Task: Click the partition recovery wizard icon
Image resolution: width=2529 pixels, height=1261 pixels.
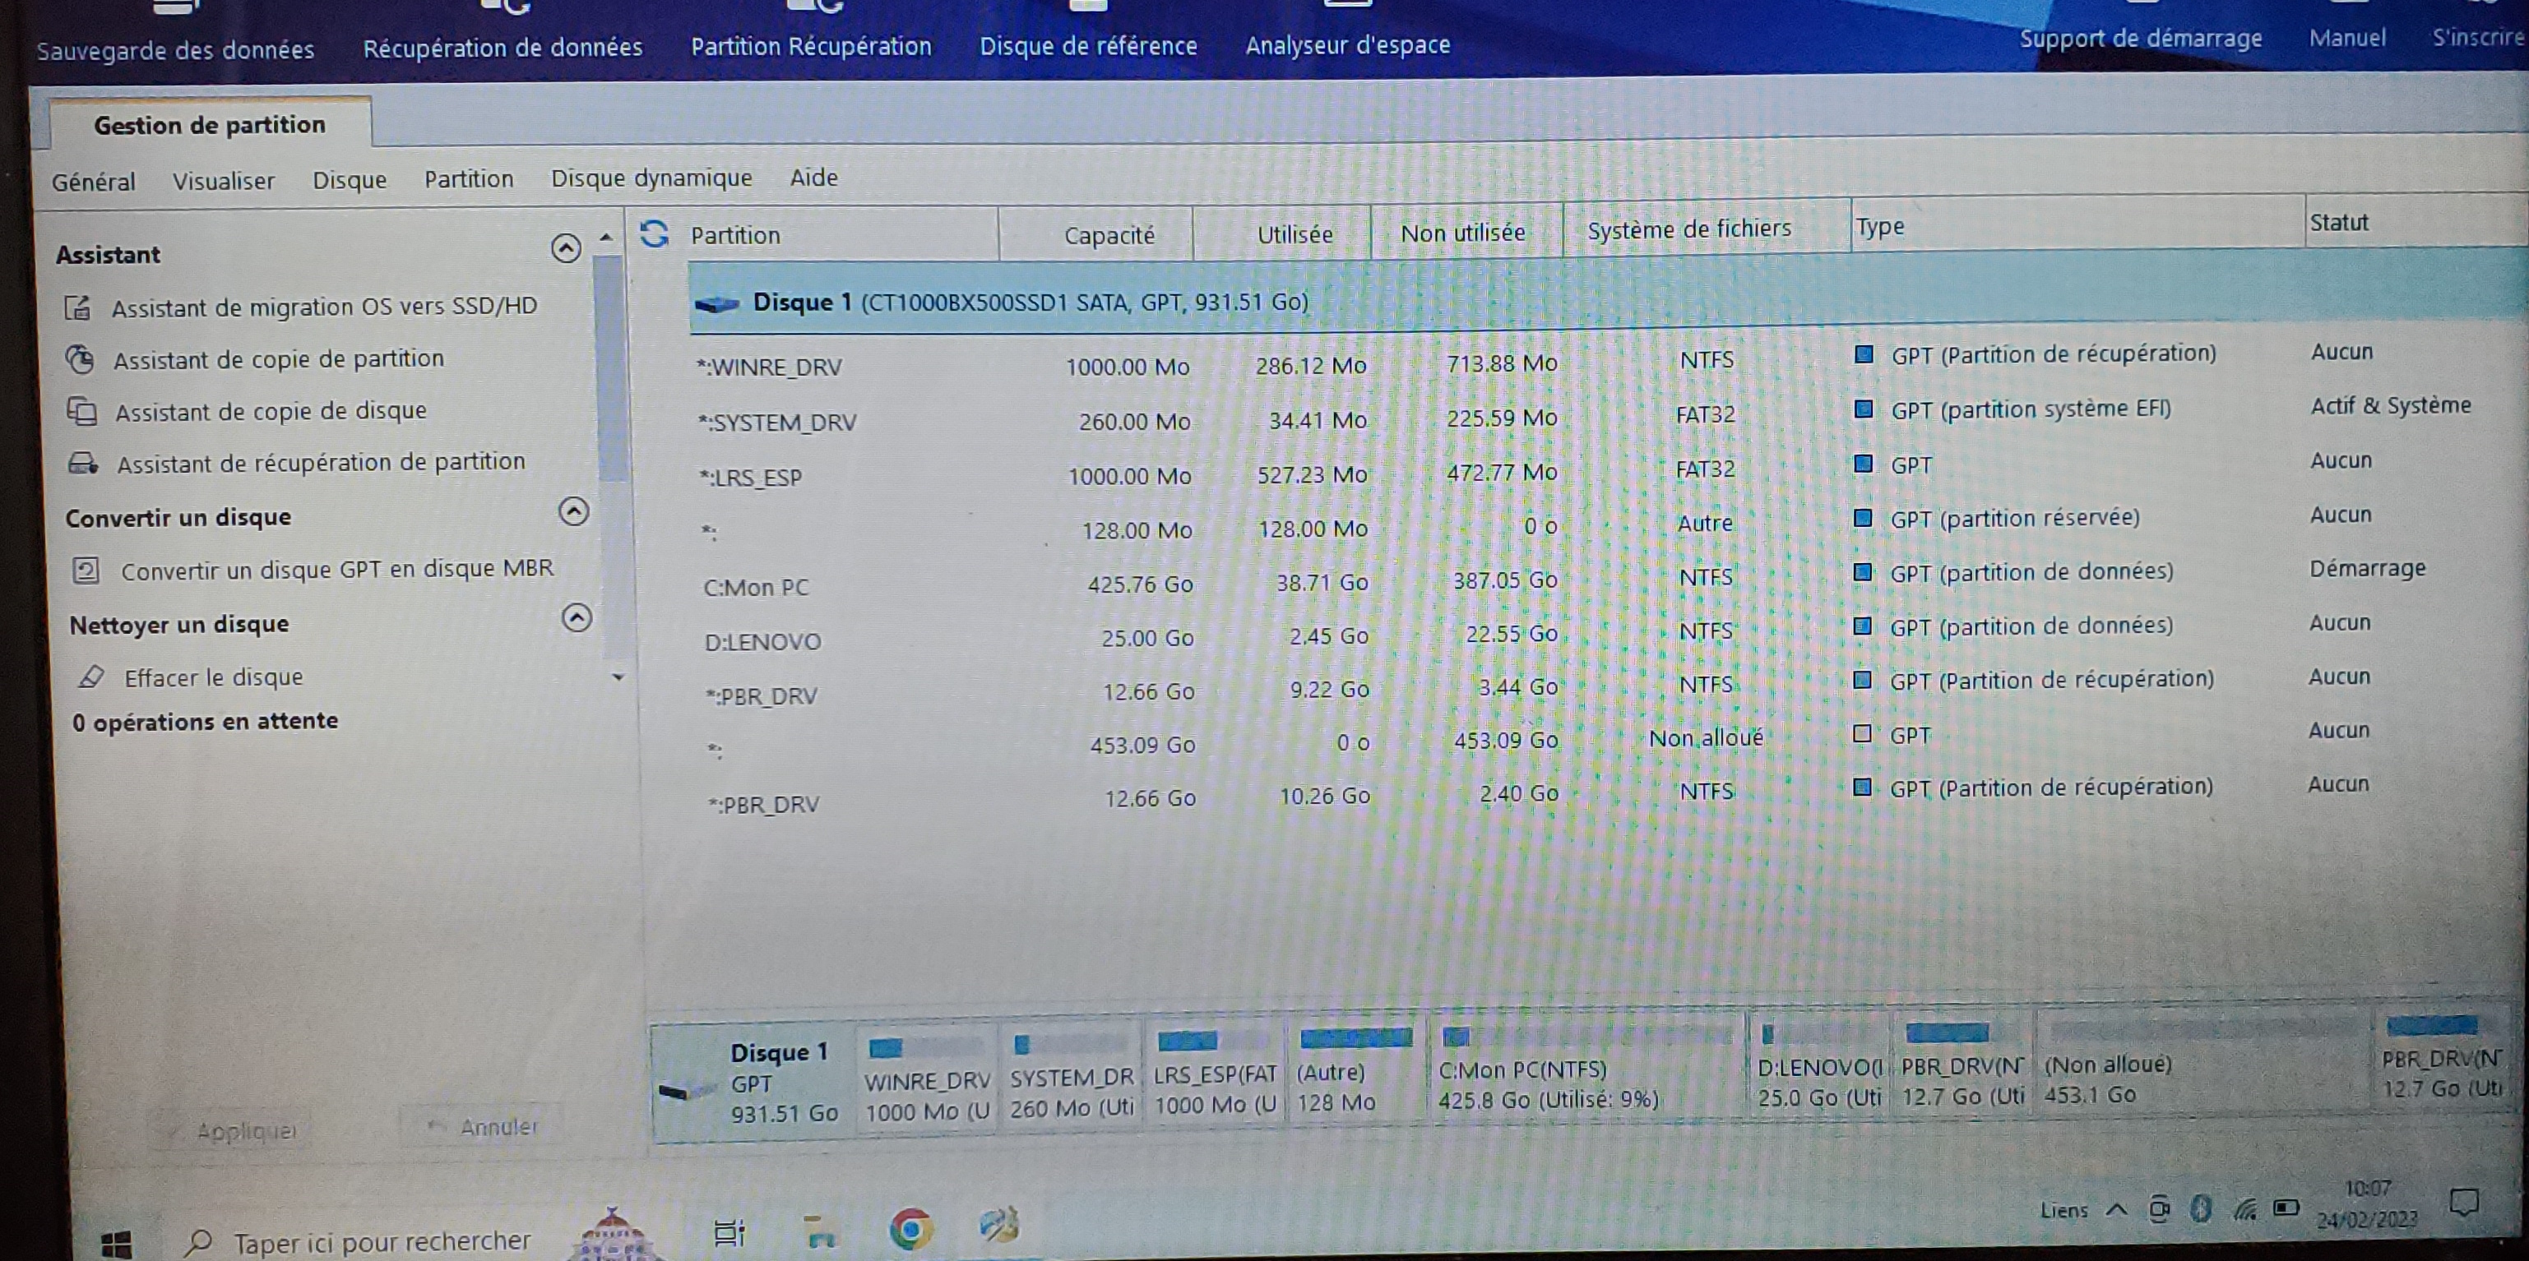Action: pyautogui.click(x=82, y=463)
